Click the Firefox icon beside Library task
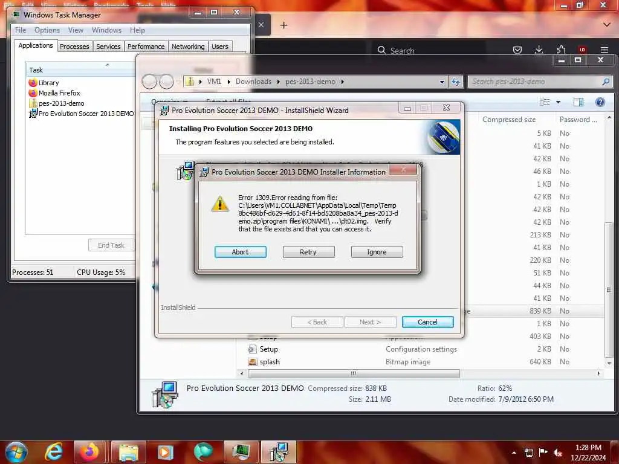 click(33, 83)
